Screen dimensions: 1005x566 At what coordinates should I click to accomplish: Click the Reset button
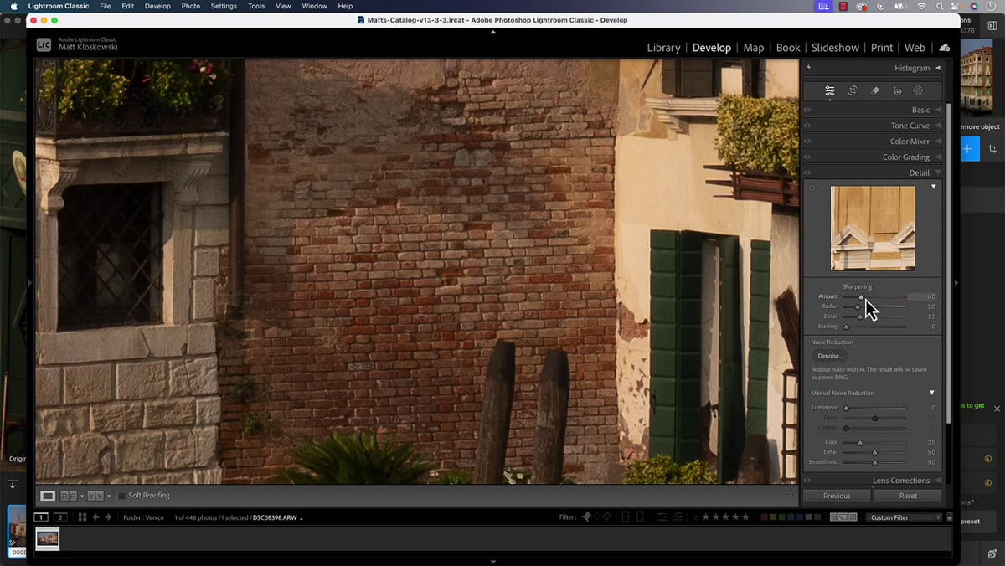[908, 496]
